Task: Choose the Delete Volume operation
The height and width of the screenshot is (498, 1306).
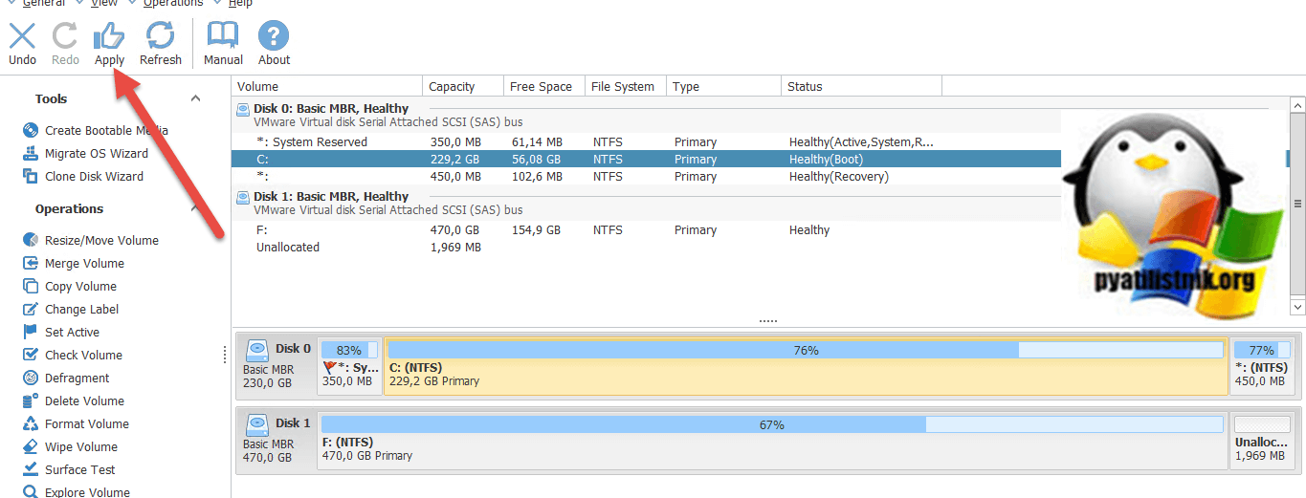Action: pyautogui.click(x=74, y=401)
